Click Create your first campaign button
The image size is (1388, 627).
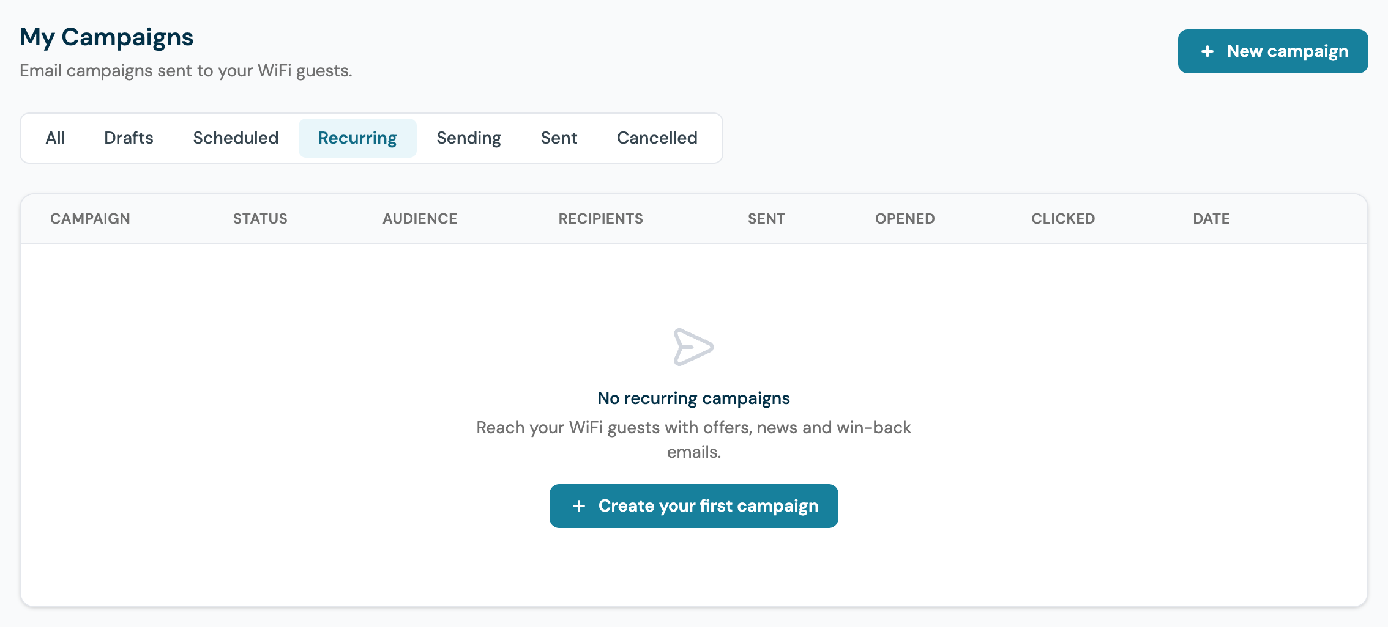point(693,506)
